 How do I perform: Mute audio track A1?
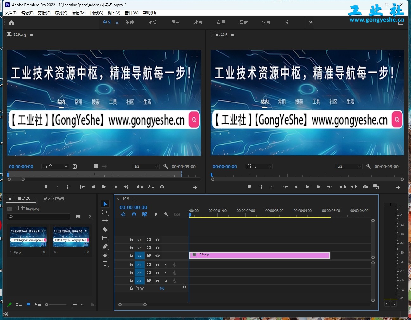157,265
